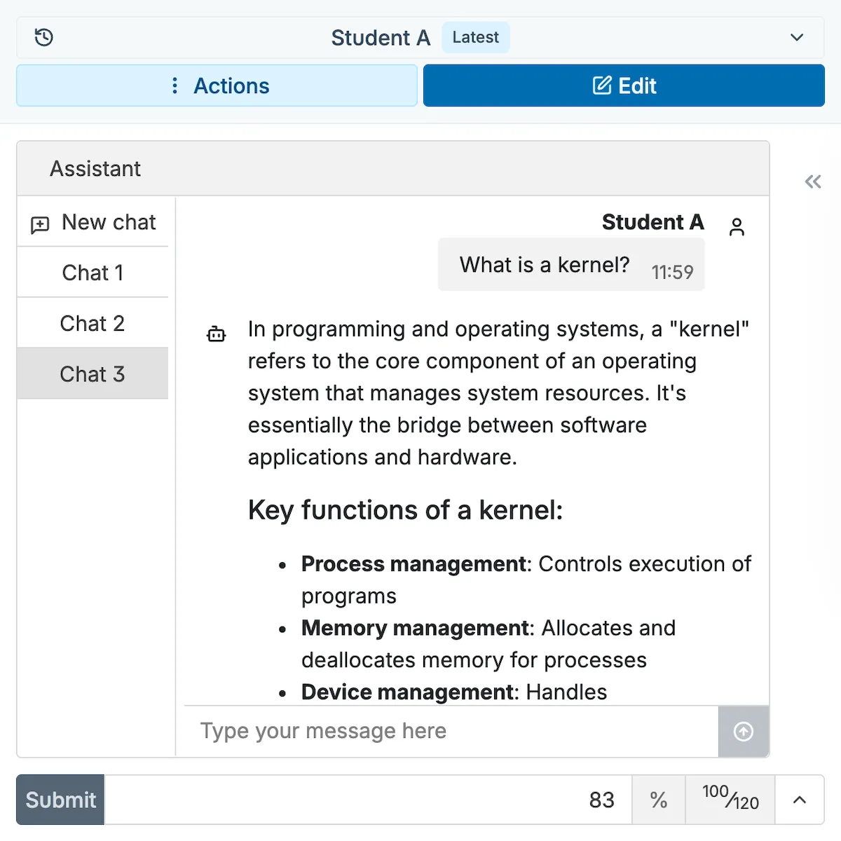This screenshot has height=841, width=841.
Task: Click the Edit button
Action: pos(624,86)
